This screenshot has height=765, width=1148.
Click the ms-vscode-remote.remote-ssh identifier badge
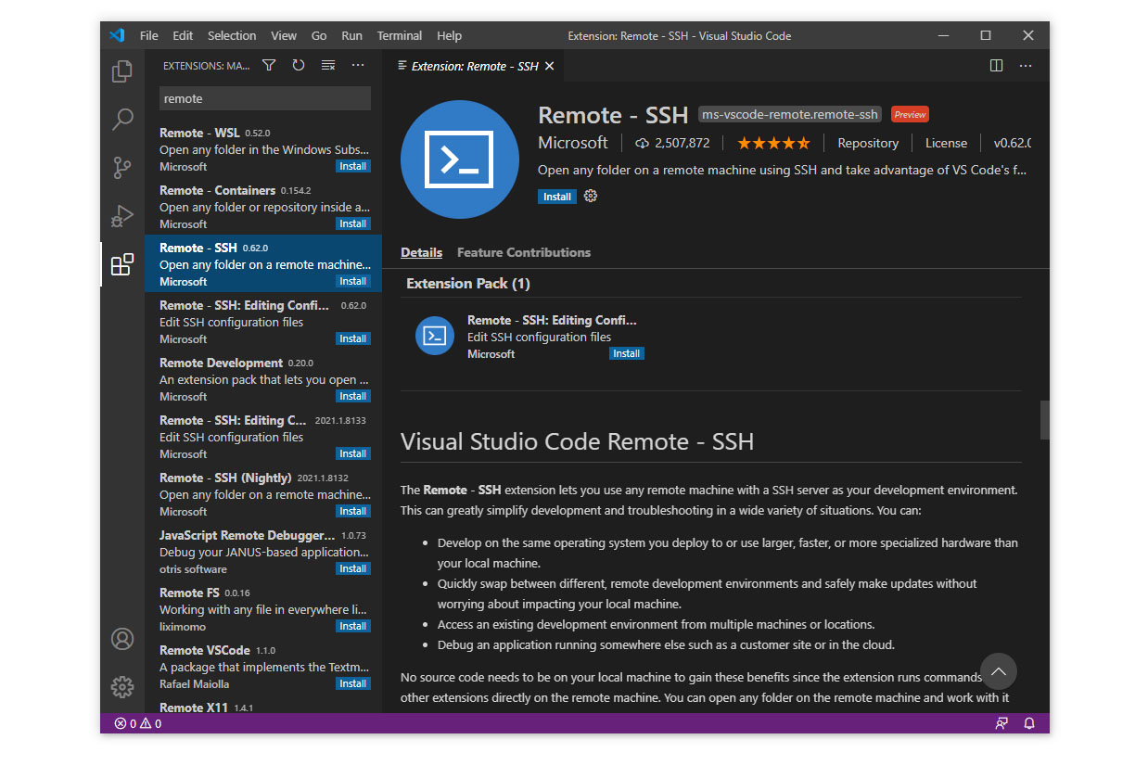pos(790,115)
